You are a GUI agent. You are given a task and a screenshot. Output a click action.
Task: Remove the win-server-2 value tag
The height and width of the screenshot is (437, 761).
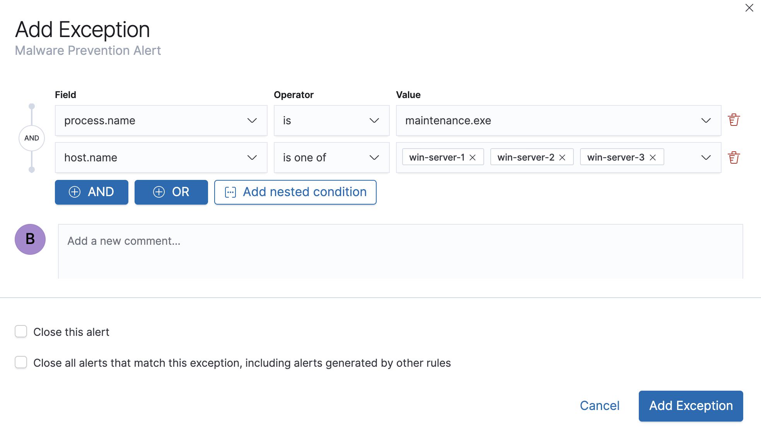pos(562,157)
